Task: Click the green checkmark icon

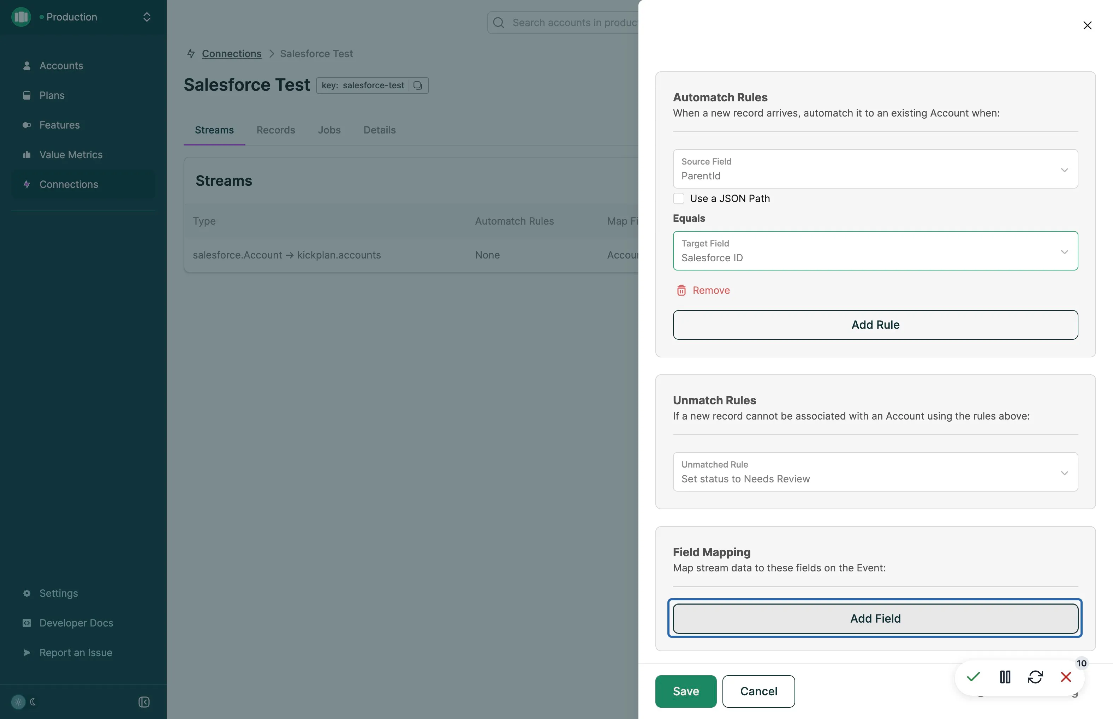Action: click(974, 677)
